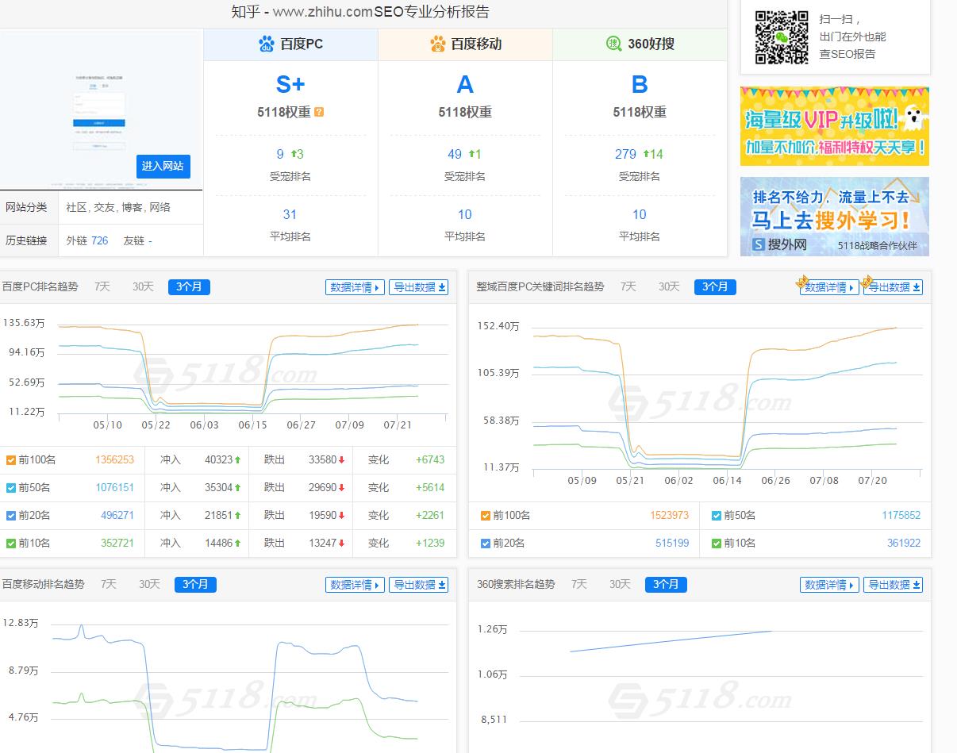Expand 数据详情 in 360搜索排名趋势 panel
The width and height of the screenshot is (957, 753).
[x=829, y=585]
